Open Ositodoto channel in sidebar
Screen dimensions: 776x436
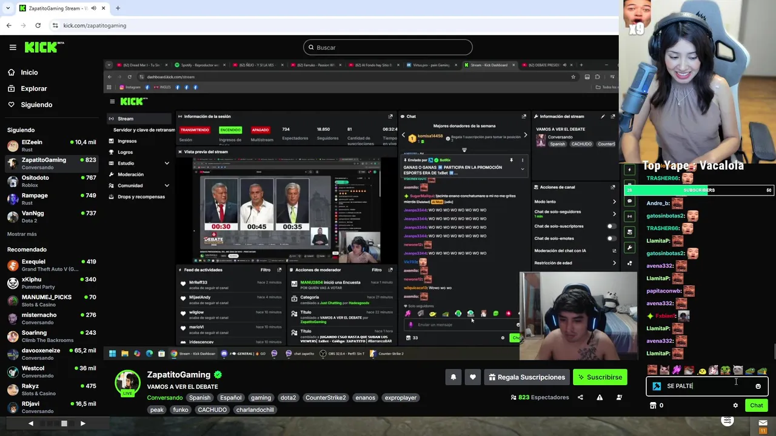pyautogui.click(x=52, y=181)
